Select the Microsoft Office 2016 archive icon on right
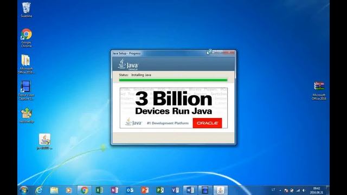The image size is (347, 195). pyautogui.click(x=319, y=90)
